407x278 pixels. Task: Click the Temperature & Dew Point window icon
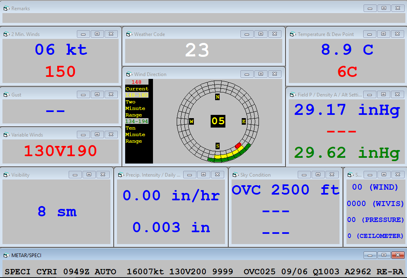[292, 34]
